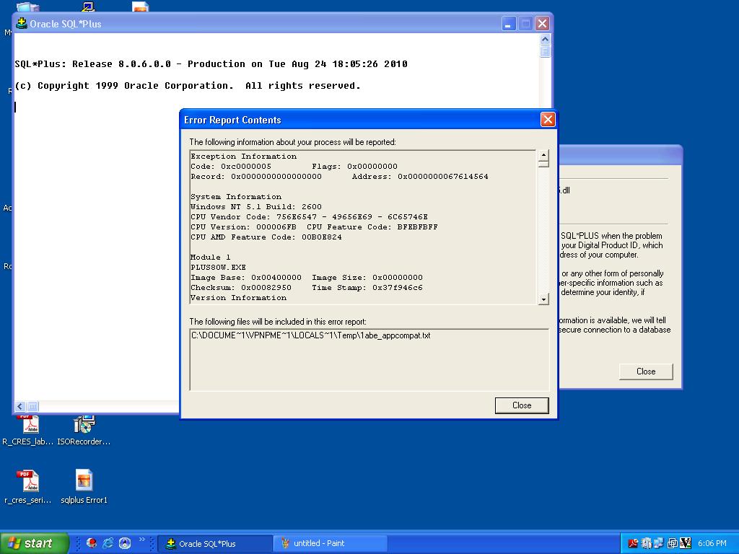
Task: Click the Oracle SQL*Plus title bar icon
Action: coord(23,23)
